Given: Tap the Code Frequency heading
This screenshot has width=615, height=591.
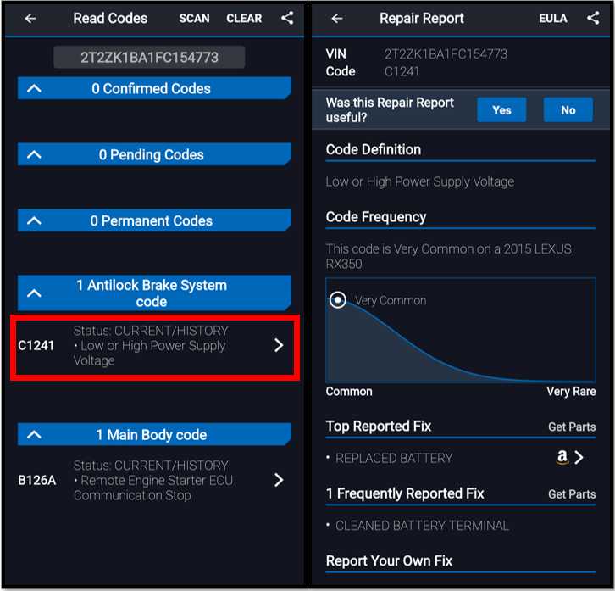Looking at the screenshot, I should 376,217.
